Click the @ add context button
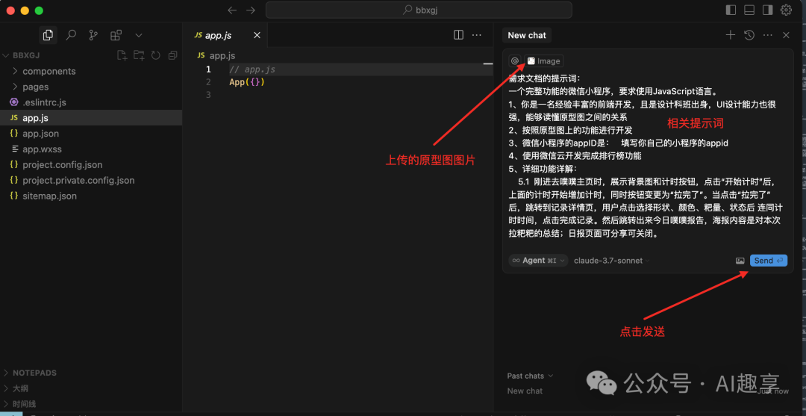The height and width of the screenshot is (416, 806). [x=514, y=60]
